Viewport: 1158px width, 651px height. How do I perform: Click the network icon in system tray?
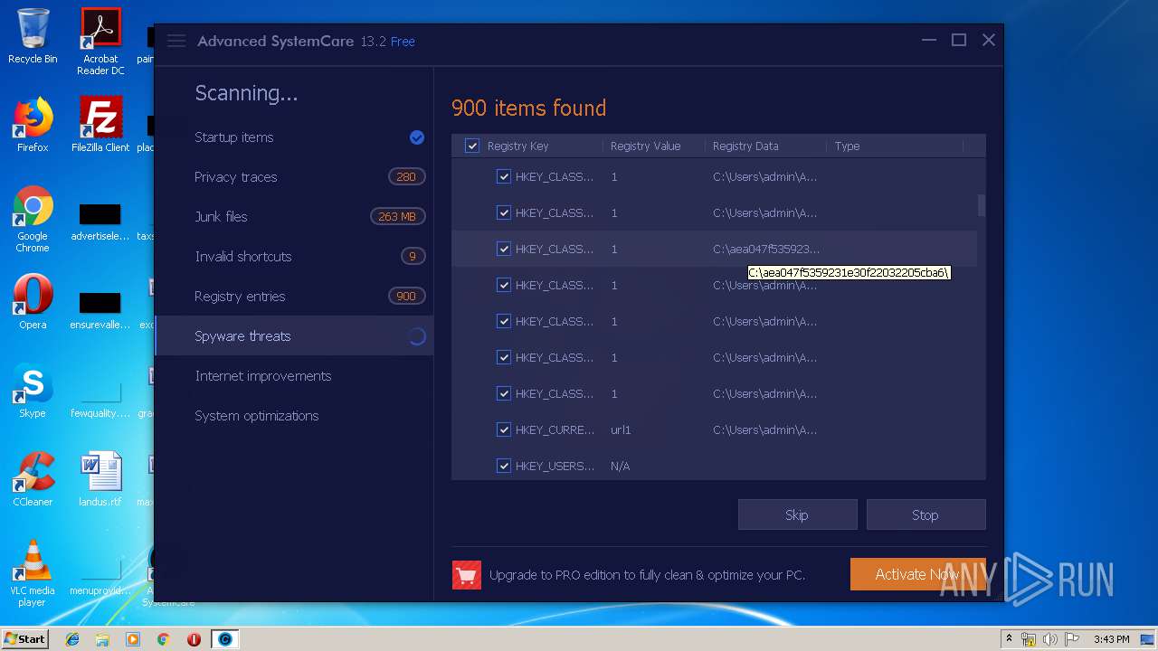[1029, 639]
